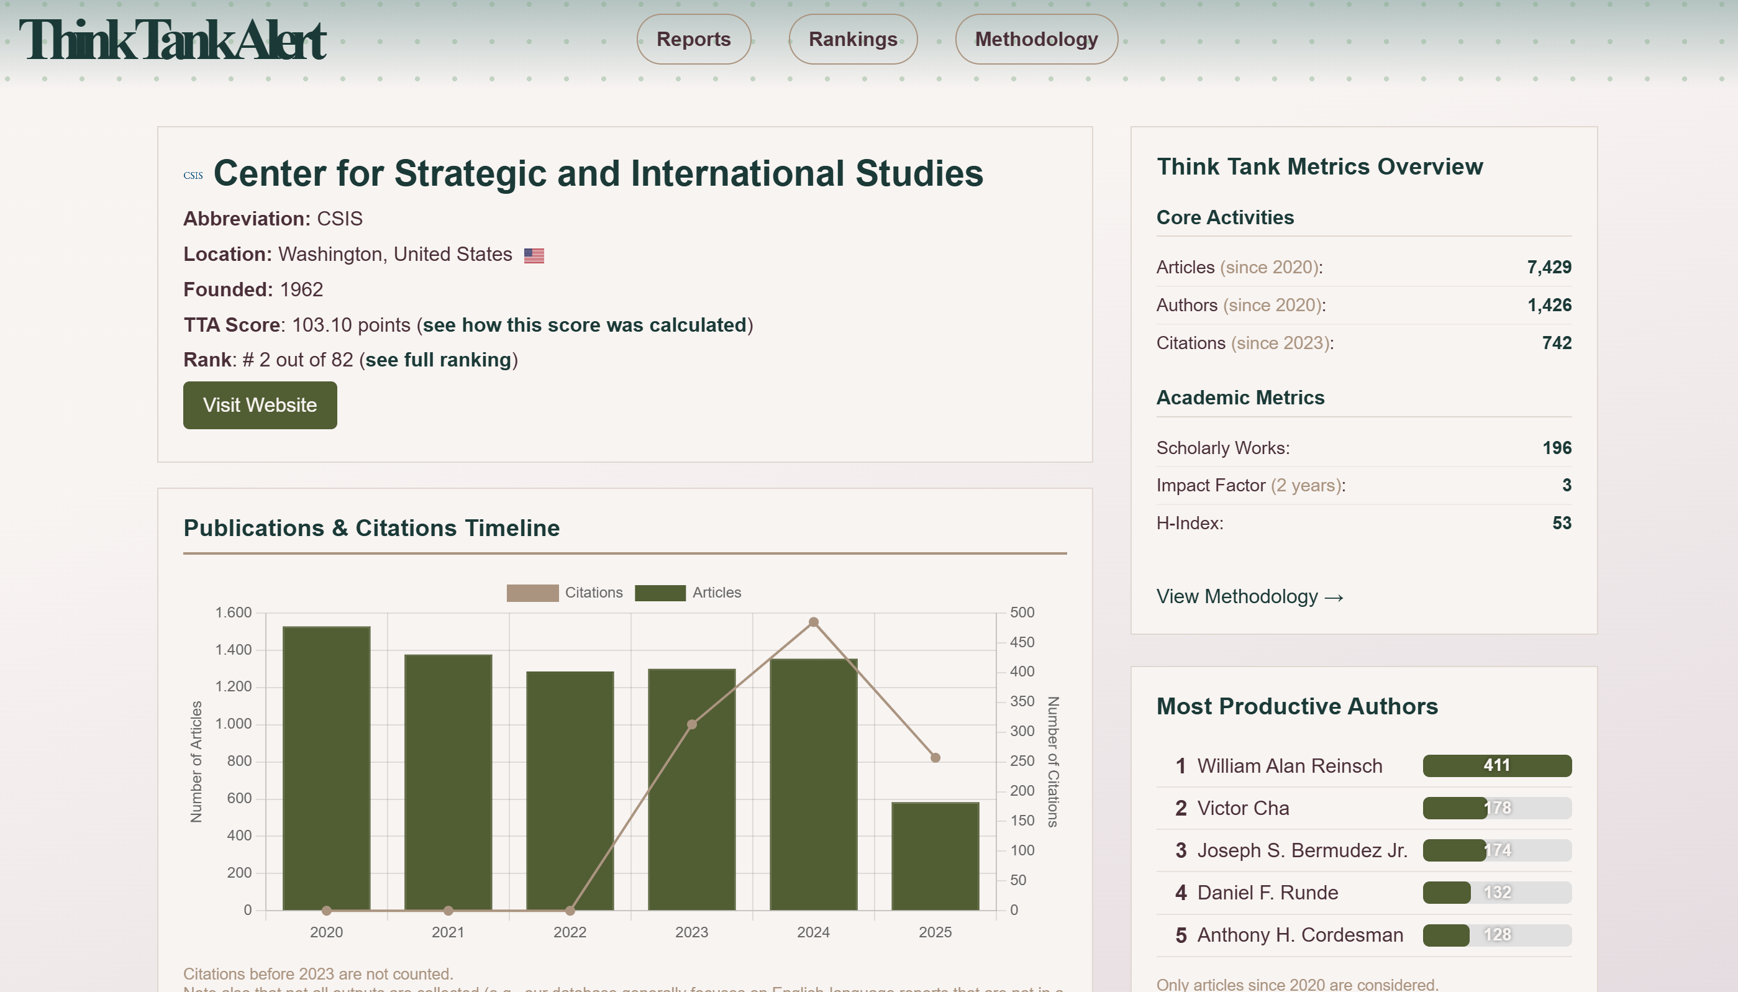Viewport: 1738px width, 992px height.
Task: Click the 2024 citations peak data point
Action: (x=814, y=622)
